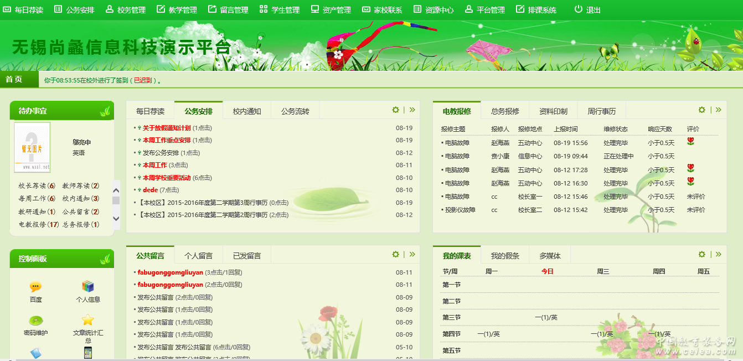Expand 电教报修 panel using the double chevron
The height and width of the screenshot is (361, 743).
click(x=718, y=110)
